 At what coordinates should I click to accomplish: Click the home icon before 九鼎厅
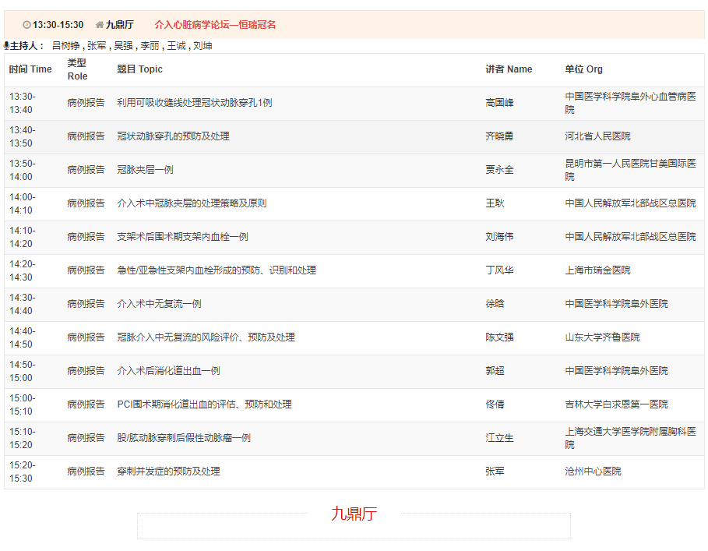click(x=100, y=25)
